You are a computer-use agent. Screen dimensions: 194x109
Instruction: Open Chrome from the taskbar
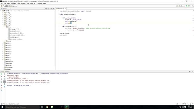coord(47,107)
